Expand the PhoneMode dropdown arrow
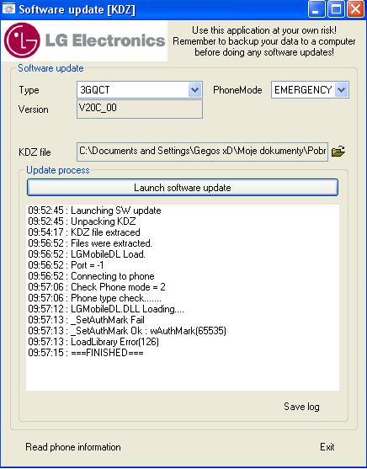Screen dimensions: 367x469 [342, 90]
